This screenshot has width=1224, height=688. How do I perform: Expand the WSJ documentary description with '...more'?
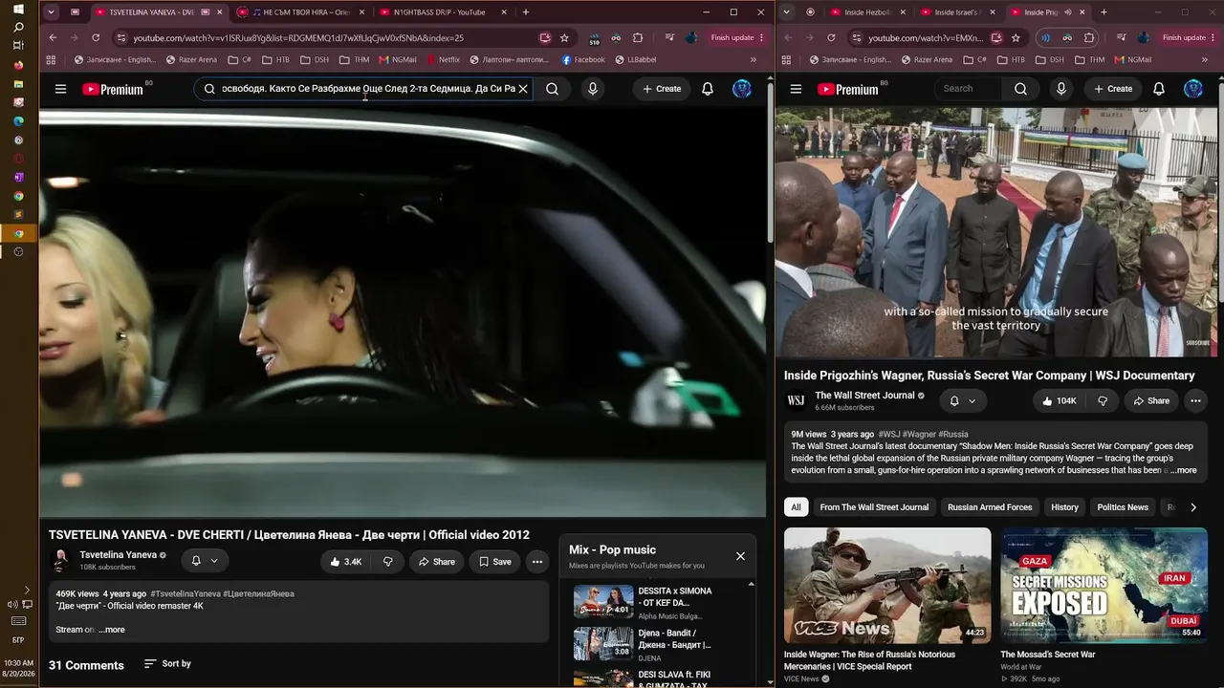click(1183, 470)
